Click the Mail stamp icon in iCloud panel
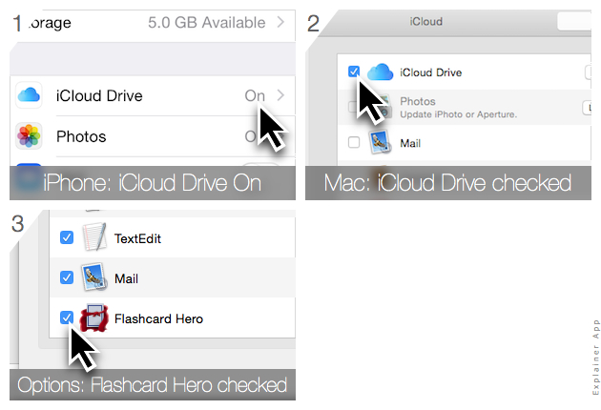Image resolution: width=601 pixels, height=410 pixels. pyautogui.click(x=380, y=142)
